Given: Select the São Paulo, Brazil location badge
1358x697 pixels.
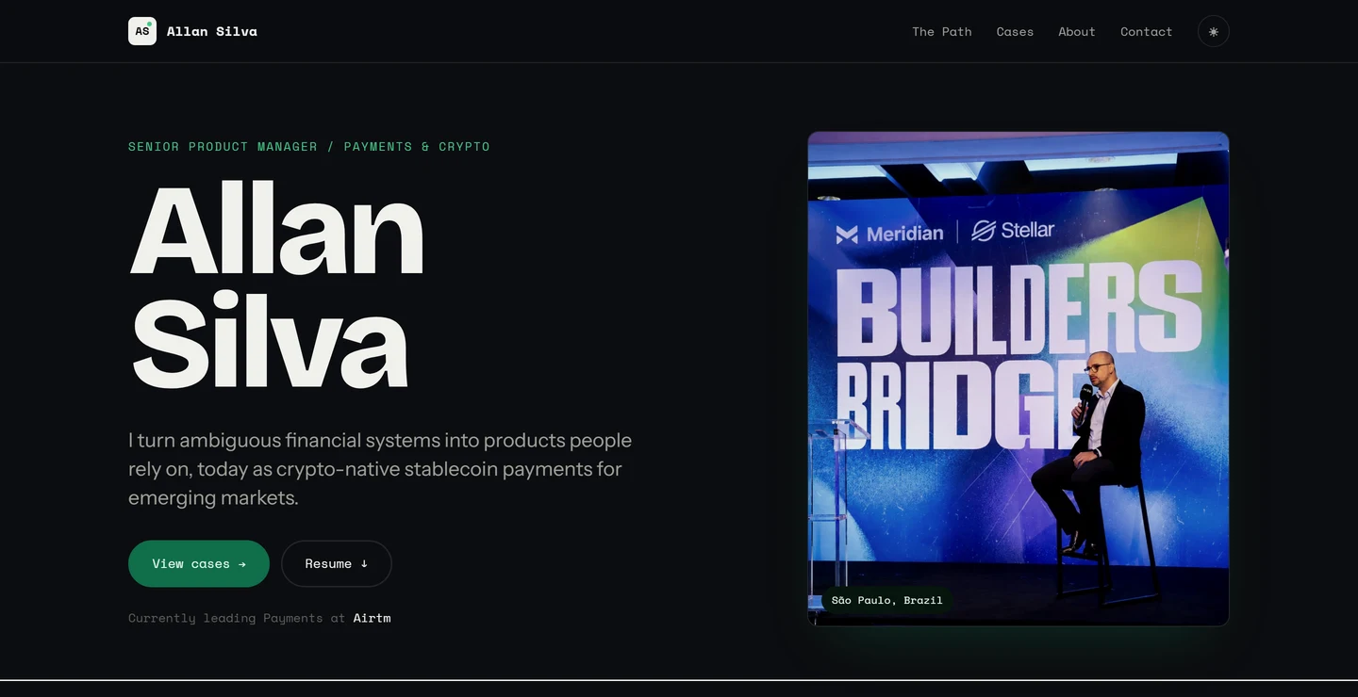Looking at the screenshot, I should (886, 600).
